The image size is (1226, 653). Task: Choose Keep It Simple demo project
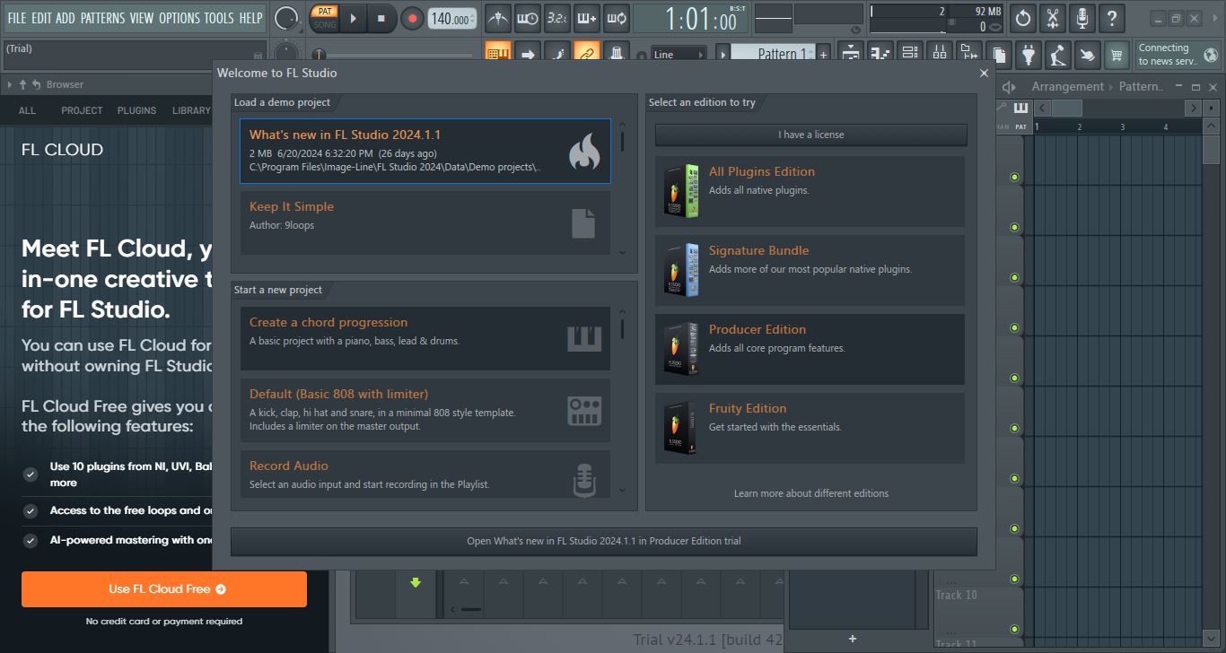(425, 222)
